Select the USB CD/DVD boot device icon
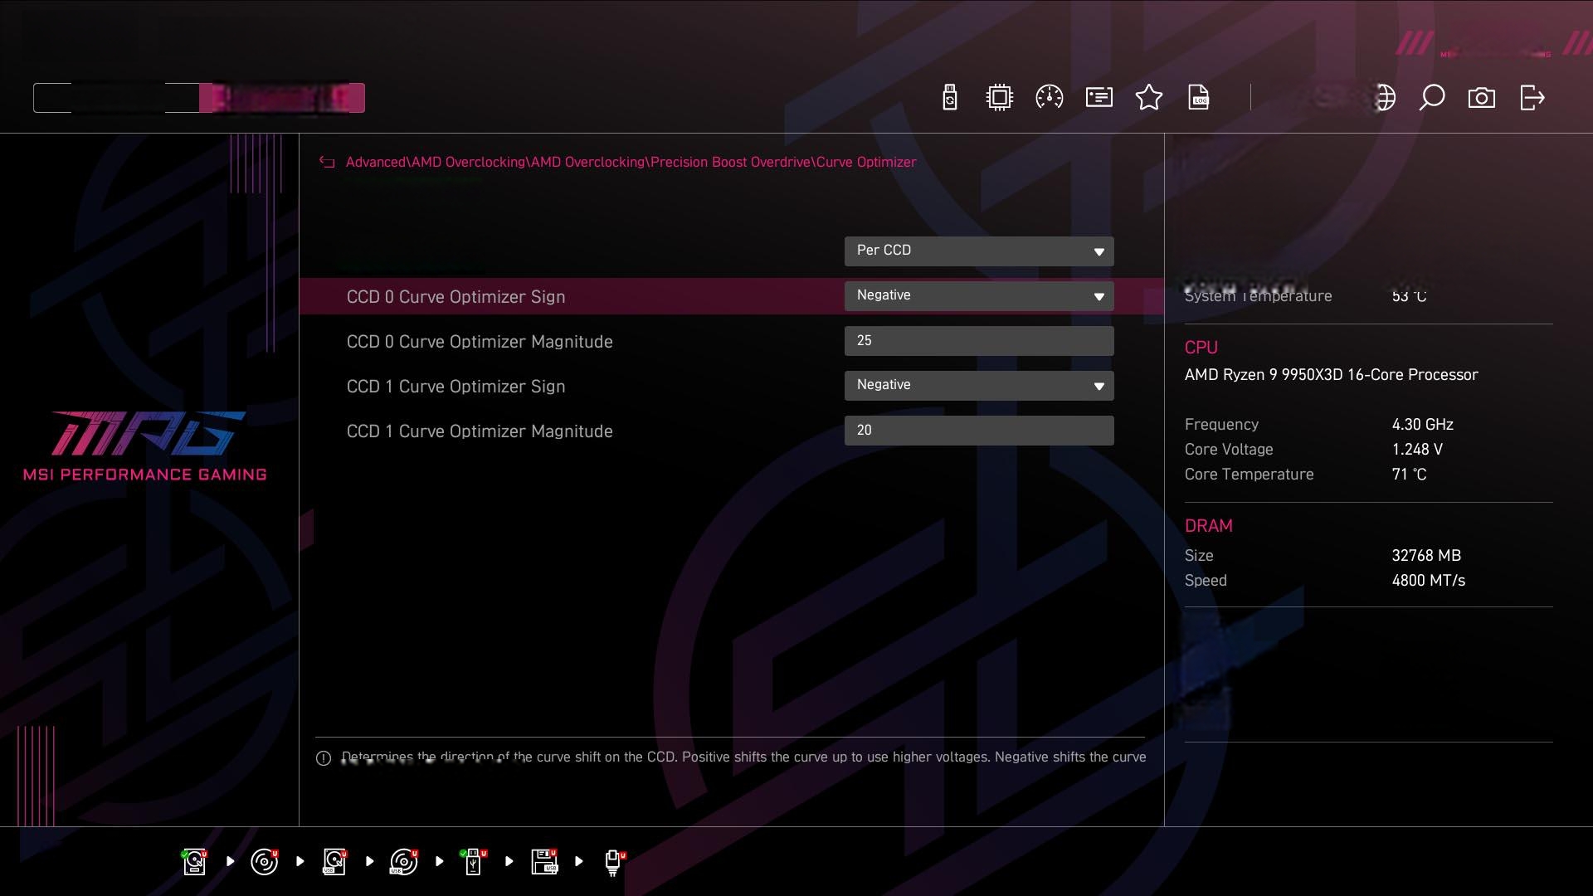1593x896 pixels. (404, 862)
